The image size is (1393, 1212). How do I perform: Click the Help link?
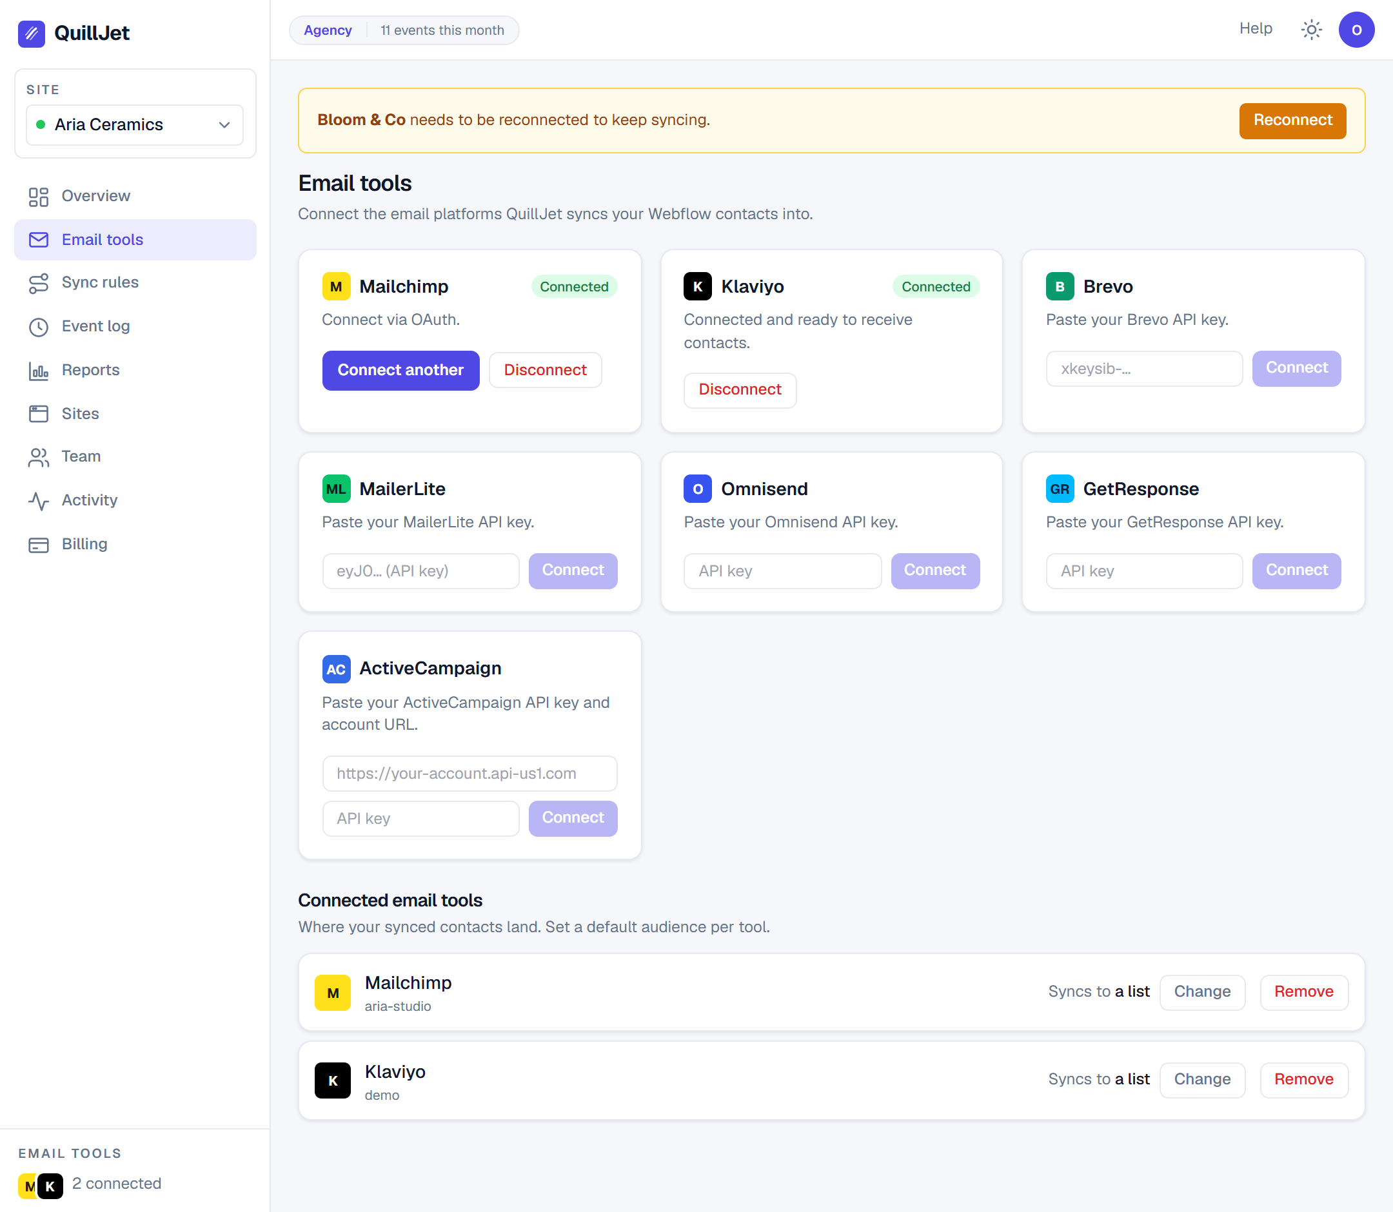tap(1256, 28)
